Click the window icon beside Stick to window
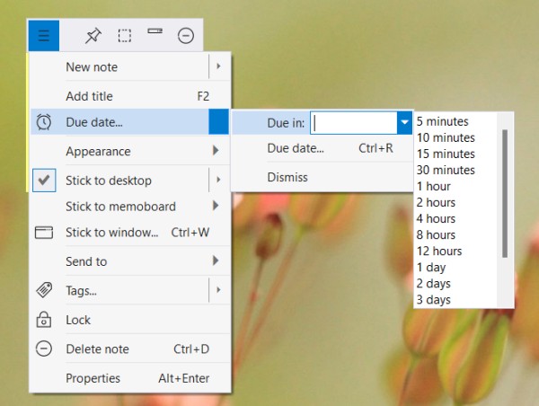The width and height of the screenshot is (539, 406). point(44,233)
